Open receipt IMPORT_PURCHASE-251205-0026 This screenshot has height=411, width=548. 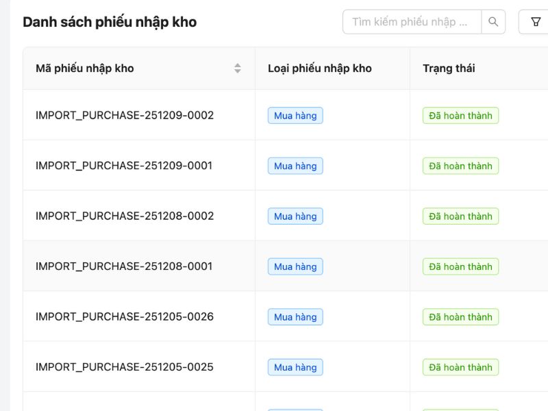pyautogui.click(x=125, y=316)
